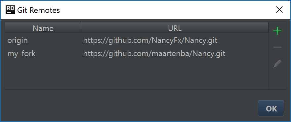Click the Rider RD logo in the title bar
Screen dimensions: 291x122
click(x=10, y=10)
